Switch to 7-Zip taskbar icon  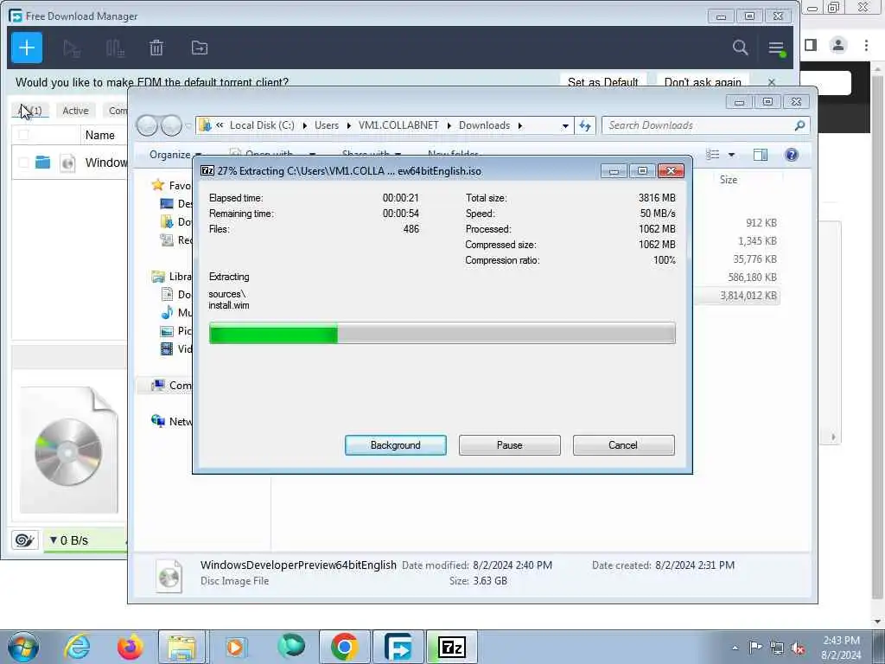(x=451, y=647)
